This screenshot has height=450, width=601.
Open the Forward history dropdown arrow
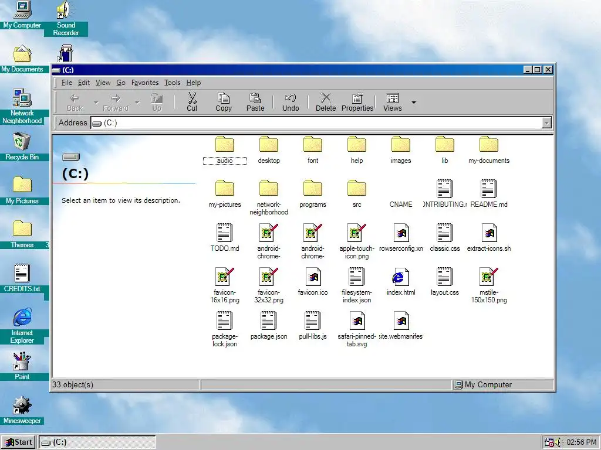click(x=137, y=102)
